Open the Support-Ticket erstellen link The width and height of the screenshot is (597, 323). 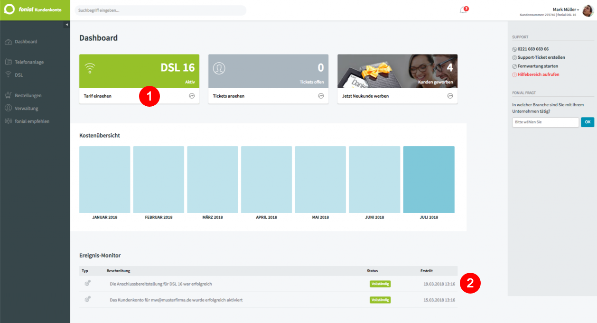pyautogui.click(x=535, y=57)
